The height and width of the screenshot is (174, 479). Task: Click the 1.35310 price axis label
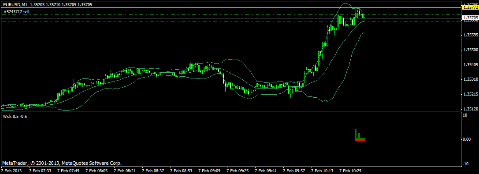(x=471, y=79)
